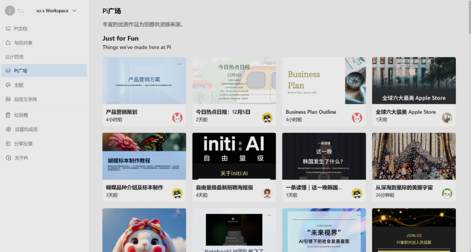Click the 26分钟前 timestamp
Image resolution: width=471 pixels, height=252 pixels.
[385, 195]
